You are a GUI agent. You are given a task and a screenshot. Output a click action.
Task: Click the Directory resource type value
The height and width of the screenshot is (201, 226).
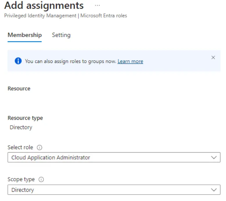(x=21, y=127)
